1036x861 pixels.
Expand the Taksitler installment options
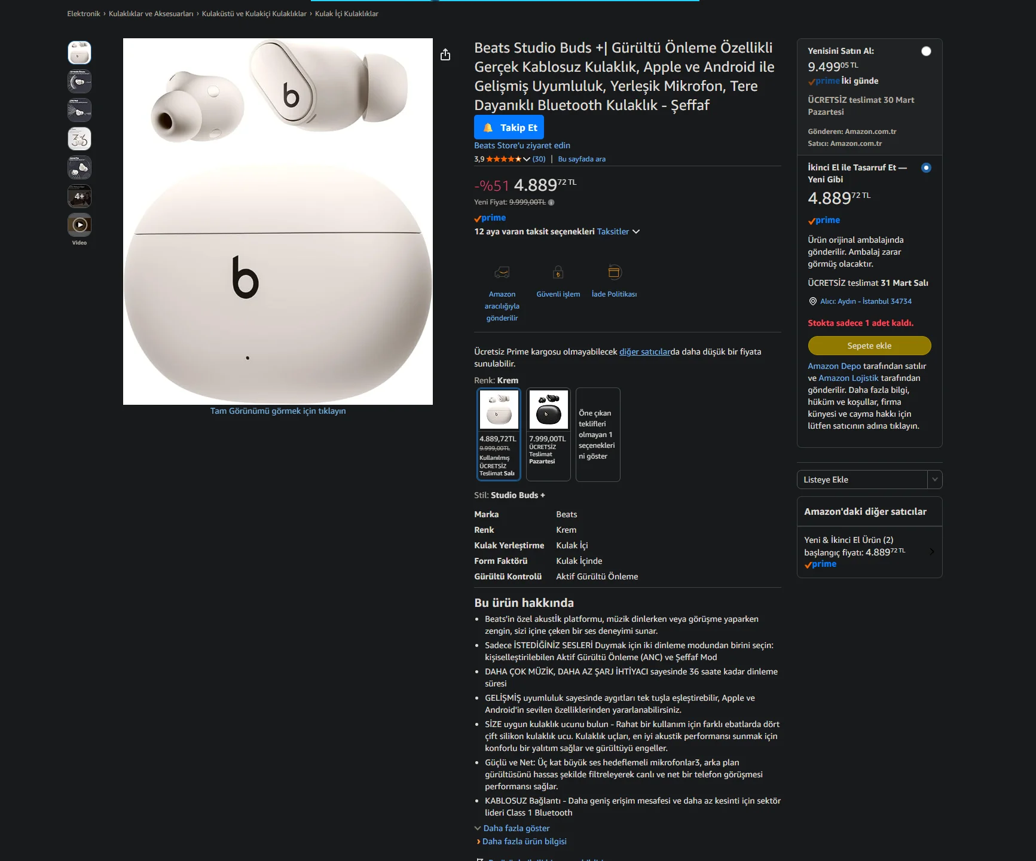point(618,231)
